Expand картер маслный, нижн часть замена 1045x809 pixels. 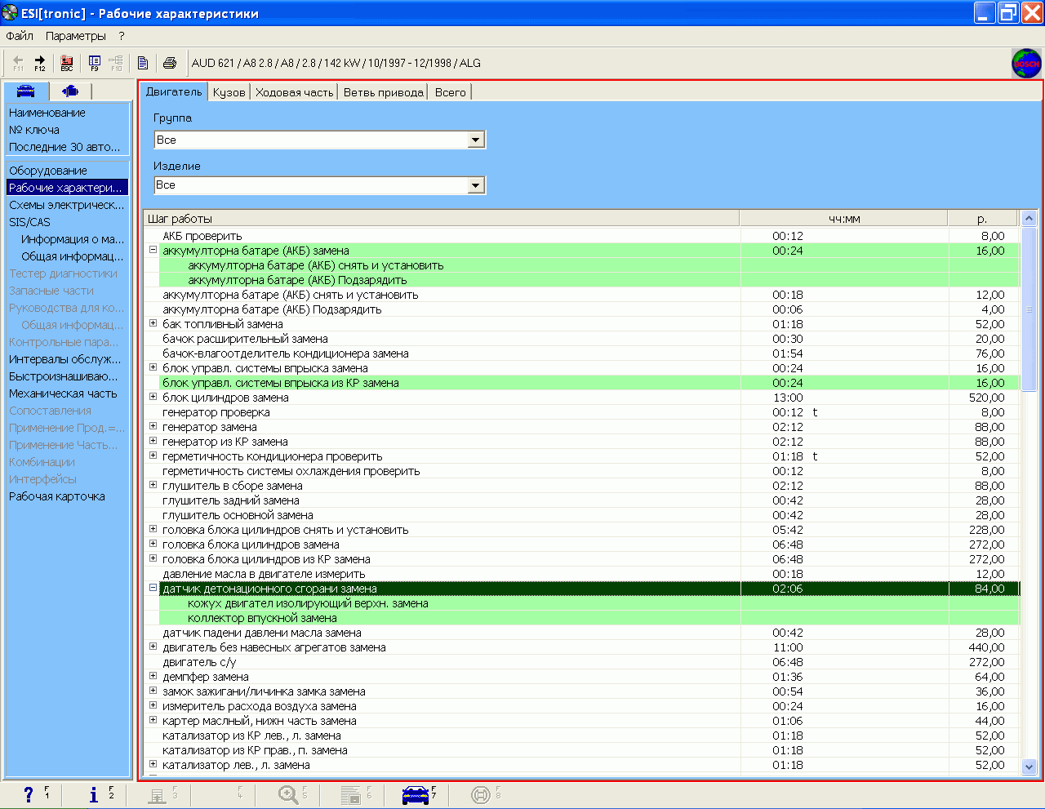click(153, 720)
